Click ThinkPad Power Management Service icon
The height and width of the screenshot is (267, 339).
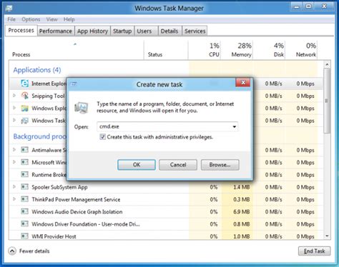pyautogui.click(x=24, y=199)
